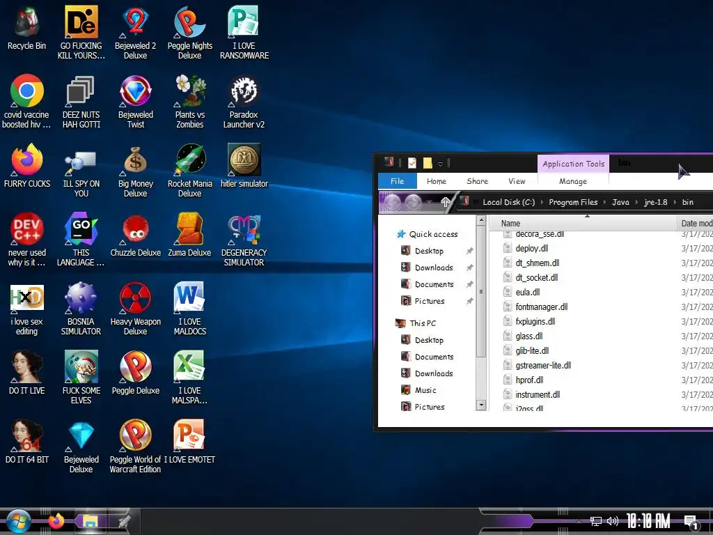Select the HxD hex editor icon
713x535 pixels.
[x=27, y=309]
